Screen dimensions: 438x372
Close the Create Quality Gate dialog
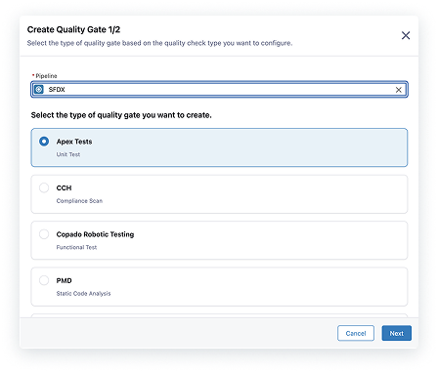coord(406,35)
